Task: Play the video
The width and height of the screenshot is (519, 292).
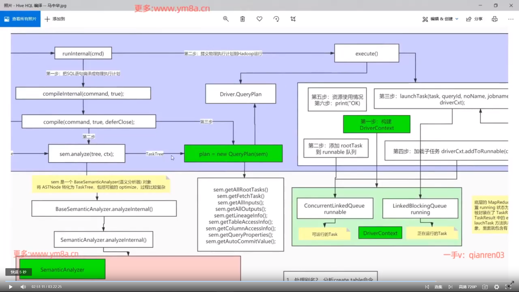Action: [x=11, y=287]
